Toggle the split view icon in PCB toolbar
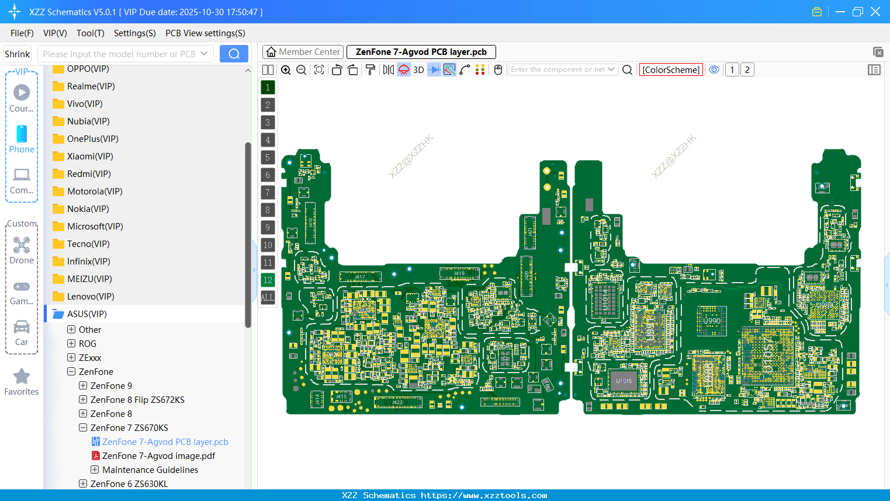The height and width of the screenshot is (501, 890). coord(268,70)
